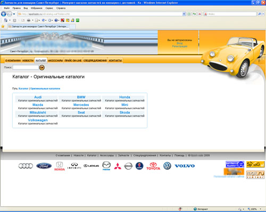The image size is (266, 212).
Task: Open the Mercedes catalog link
Action: coord(81,105)
